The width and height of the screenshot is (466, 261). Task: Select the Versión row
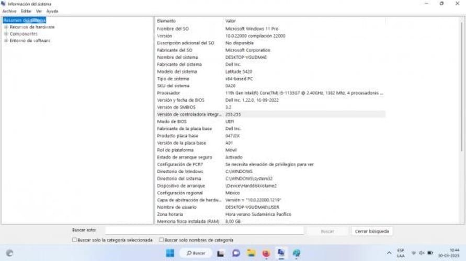pos(270,36)
